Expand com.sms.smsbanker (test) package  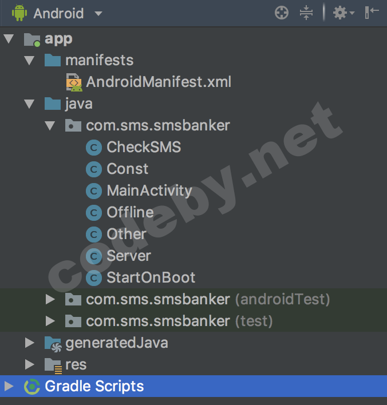click(50, 321)
